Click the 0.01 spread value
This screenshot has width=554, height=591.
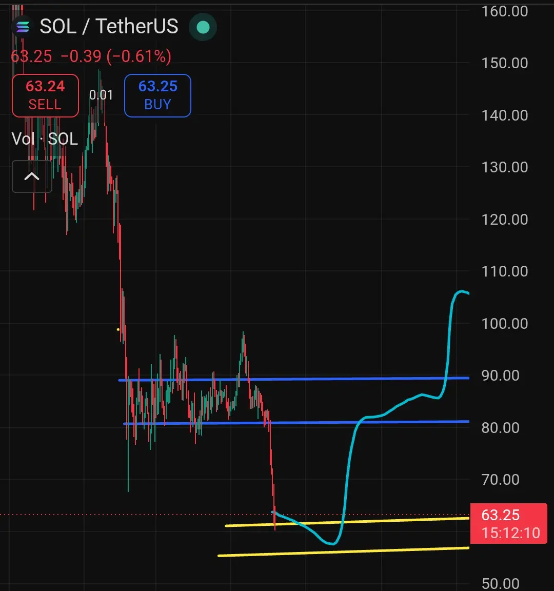point(101,95)
